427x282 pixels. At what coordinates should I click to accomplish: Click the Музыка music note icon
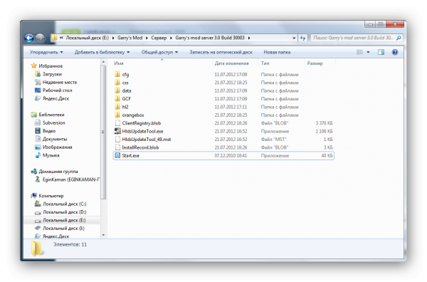(38, 155)
